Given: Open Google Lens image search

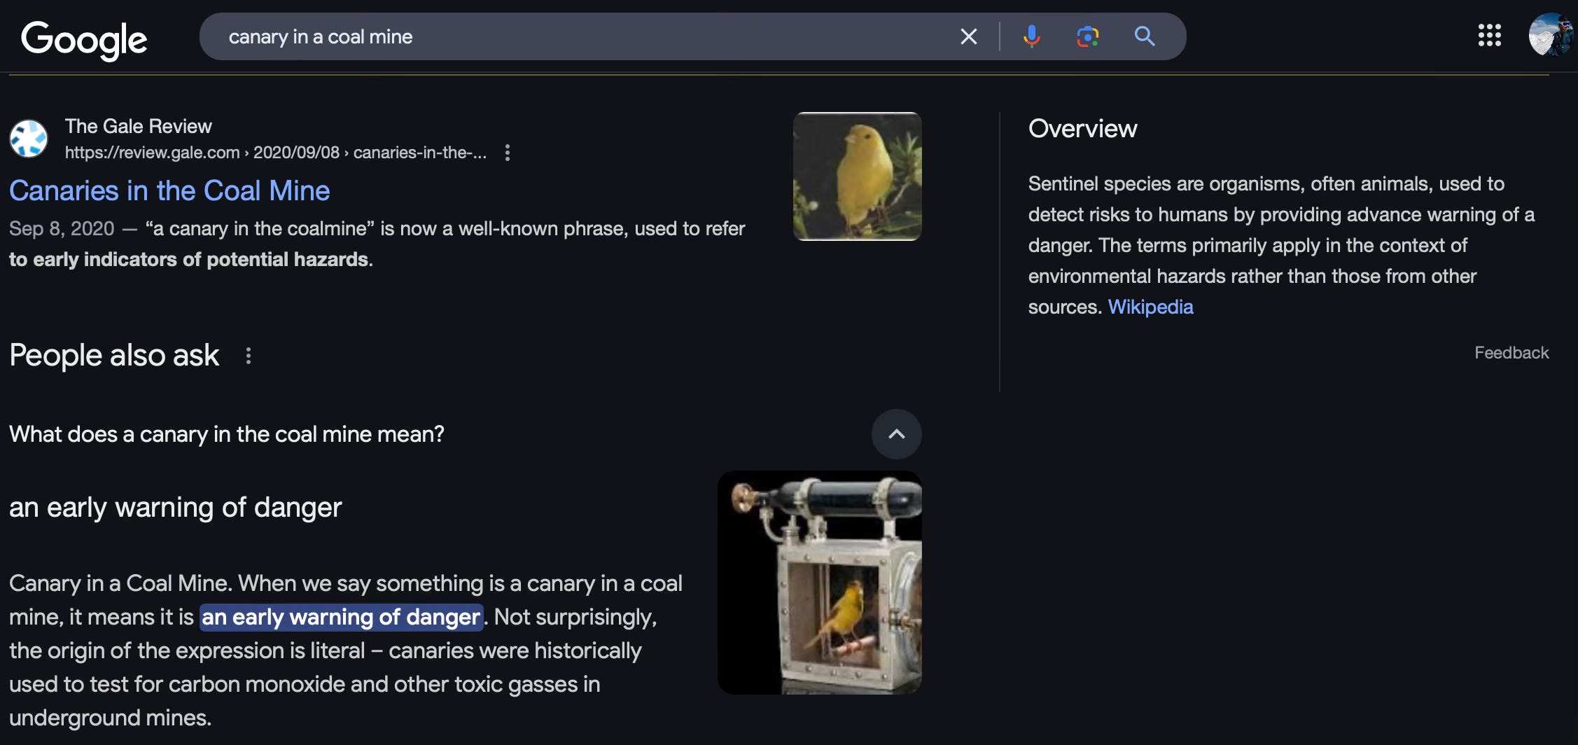Looking at the screenshot, I should pyautogui.click(x=1087, y=36).
